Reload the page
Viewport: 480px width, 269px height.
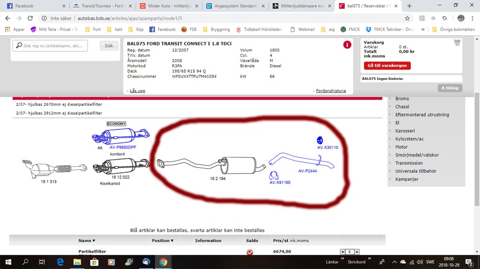click(30, 18)
